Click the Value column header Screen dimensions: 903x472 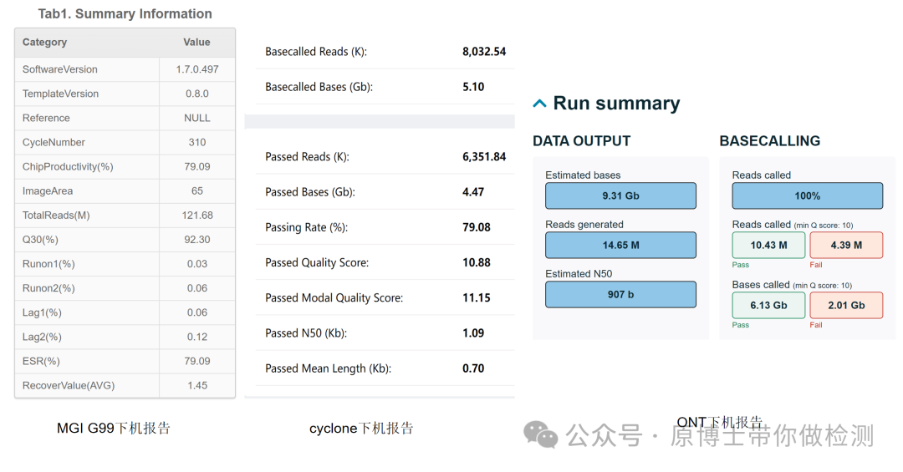[x=197, y=43]
